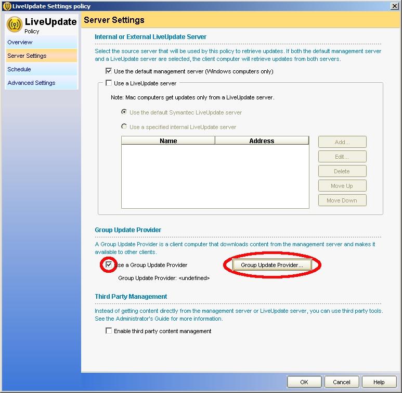Click the Mac computers note text
Image resolution: width=402 pixels, height=393 pixels.
(192, 97)
